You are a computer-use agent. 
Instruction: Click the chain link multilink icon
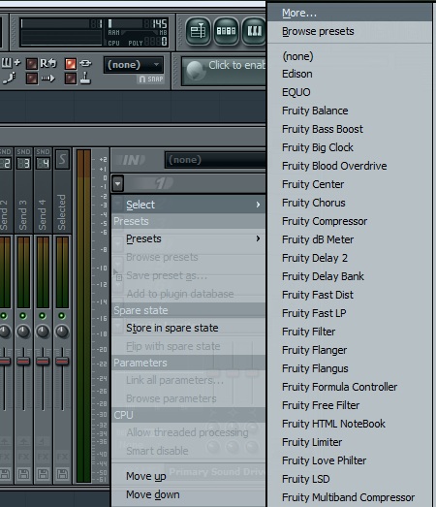point(85,63)
